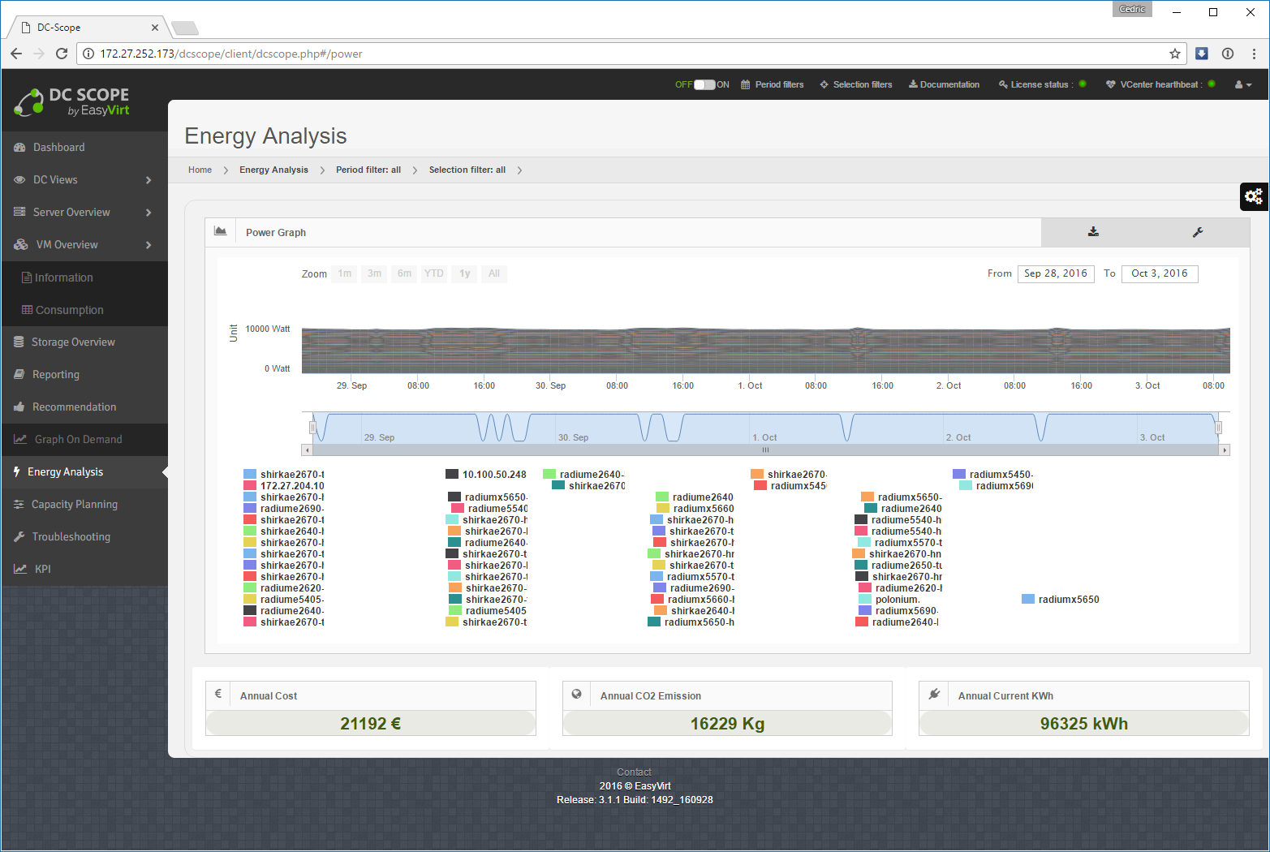Expand the DC Views submenu
This screenshot has width=1270, height=852.
[x=149, y=180]
